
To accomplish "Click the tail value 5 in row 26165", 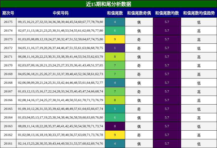I will click(x=115, y=109).
